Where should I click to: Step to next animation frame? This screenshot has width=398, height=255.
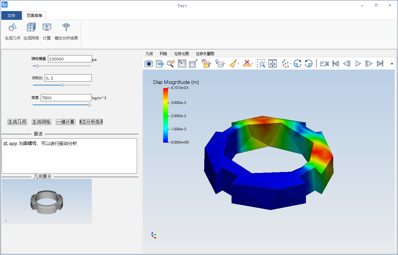tap(369, 64)
